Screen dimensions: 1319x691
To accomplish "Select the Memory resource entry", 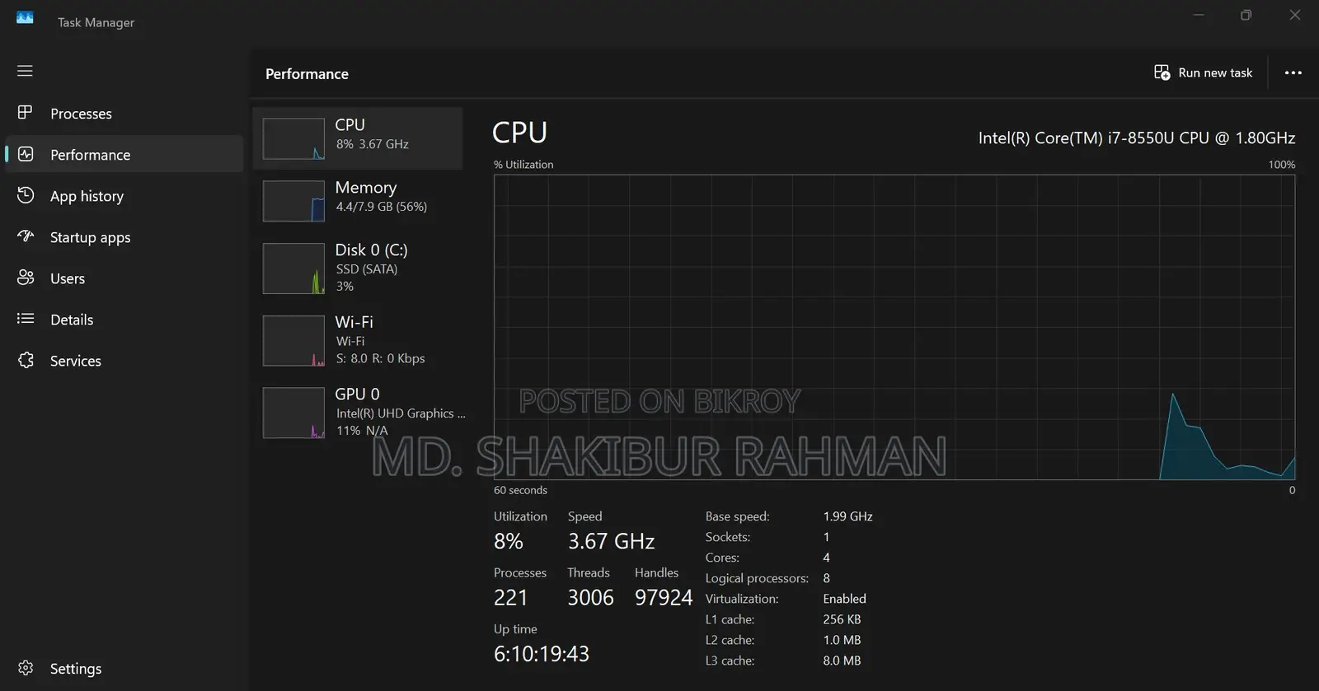I will click(x=358, y=200).
